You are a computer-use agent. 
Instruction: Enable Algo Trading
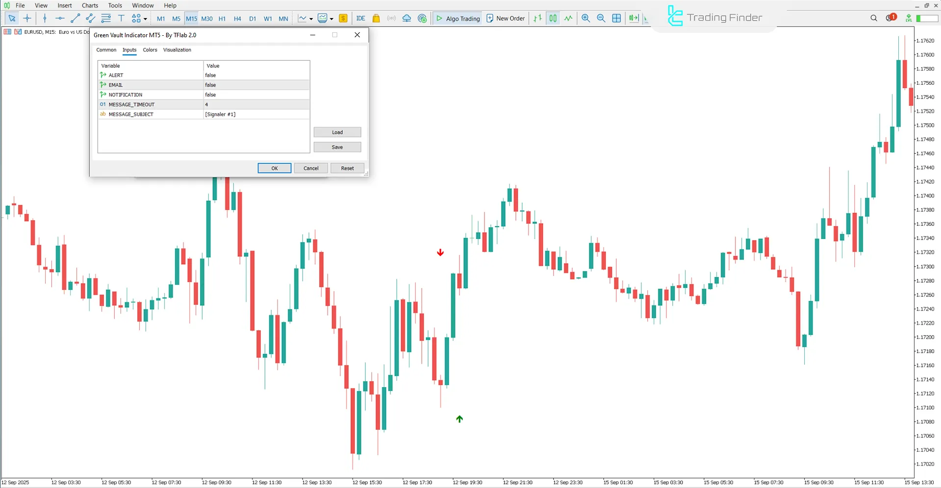pos(457,18)
